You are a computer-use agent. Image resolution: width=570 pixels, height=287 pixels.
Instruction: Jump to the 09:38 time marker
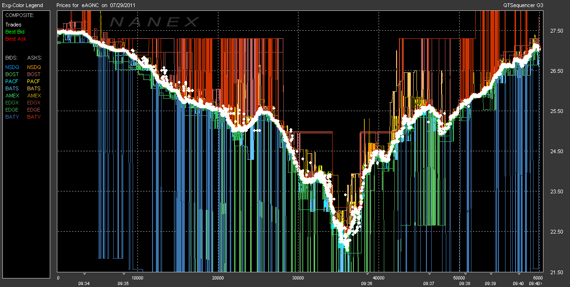465,284
